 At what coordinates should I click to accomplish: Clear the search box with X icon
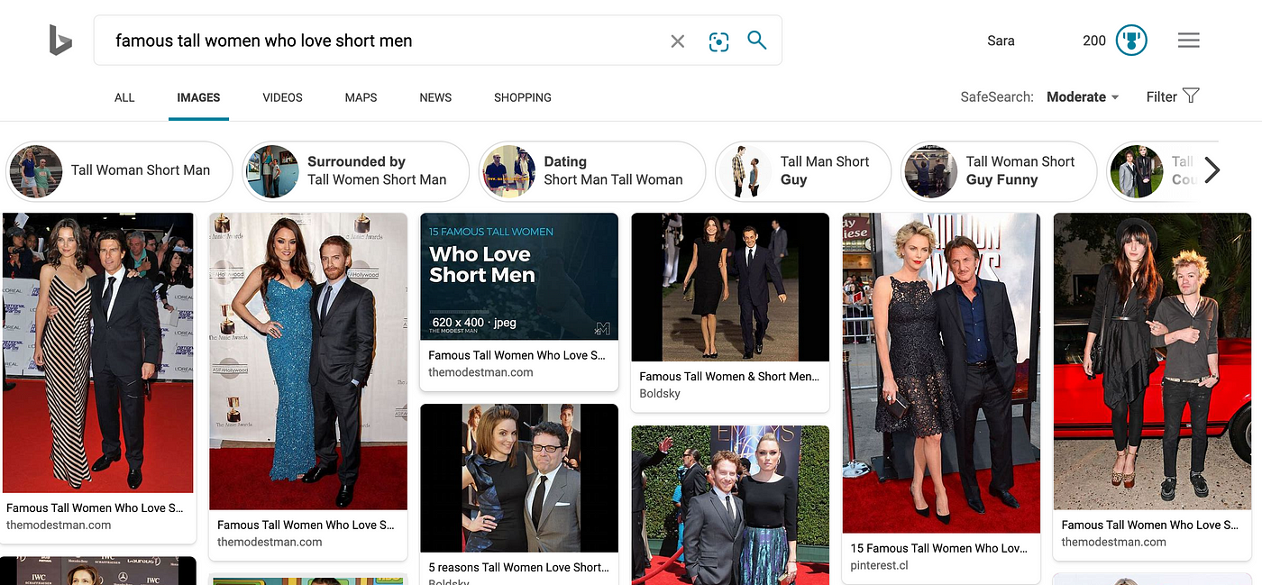click(x=678, y=41)
